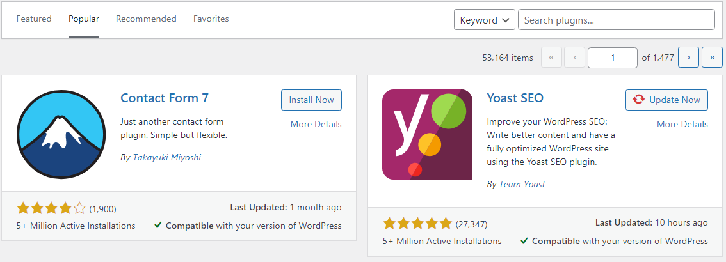Viewport: 726px width, 262px height.
Task: Click the Contact Form 7 star rating
Action: (51, 209)
